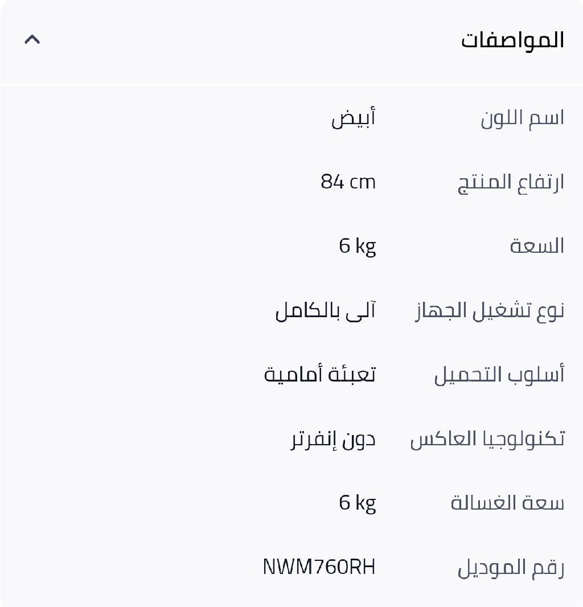Select the 84 cm height value
The width and height of the screenshot is (583, 607).
pos(348,182)
